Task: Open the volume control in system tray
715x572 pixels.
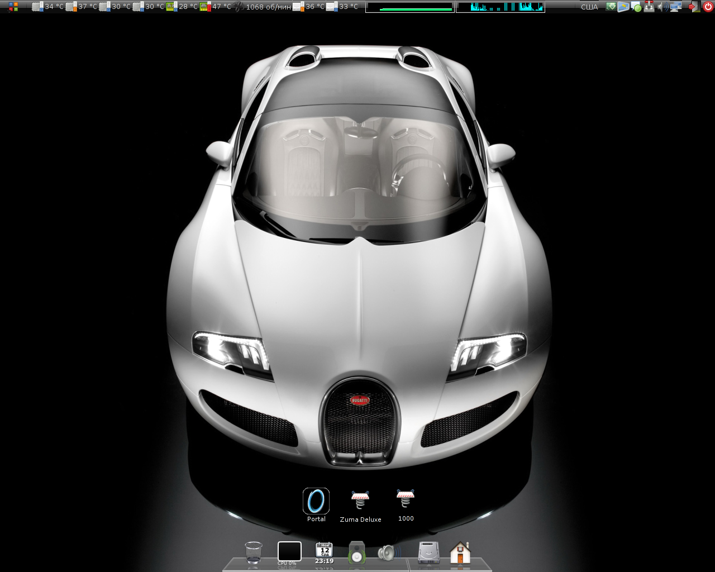Action: [x=662, y=7]
